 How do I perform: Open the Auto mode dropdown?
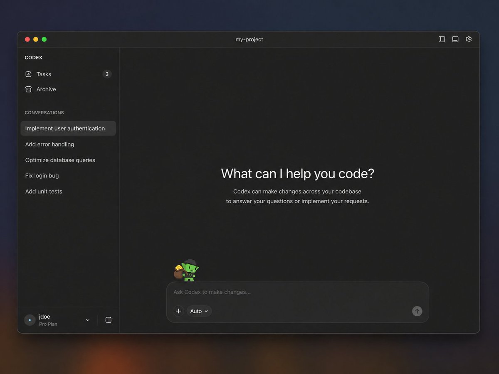(199, 311)
